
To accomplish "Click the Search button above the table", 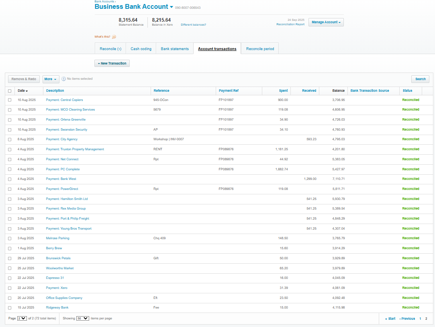I will [x=420, y=79].
